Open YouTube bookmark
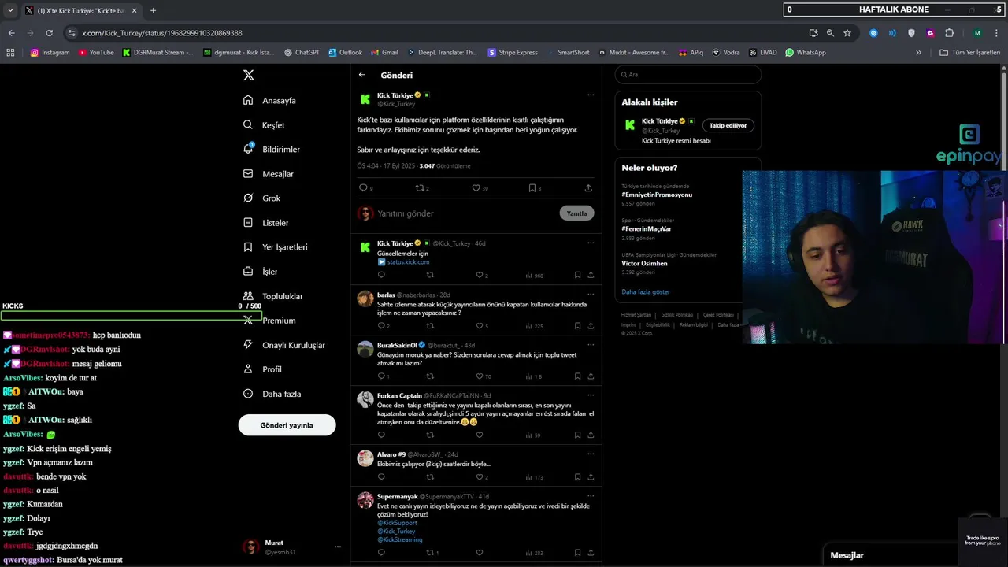The height and width of the screenshot is (567, 1008). click(96, 53)
